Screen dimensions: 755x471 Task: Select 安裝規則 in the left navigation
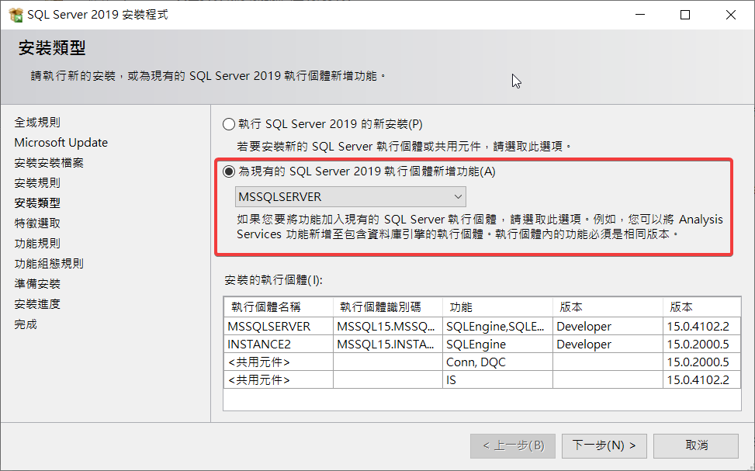pos(37,183)
